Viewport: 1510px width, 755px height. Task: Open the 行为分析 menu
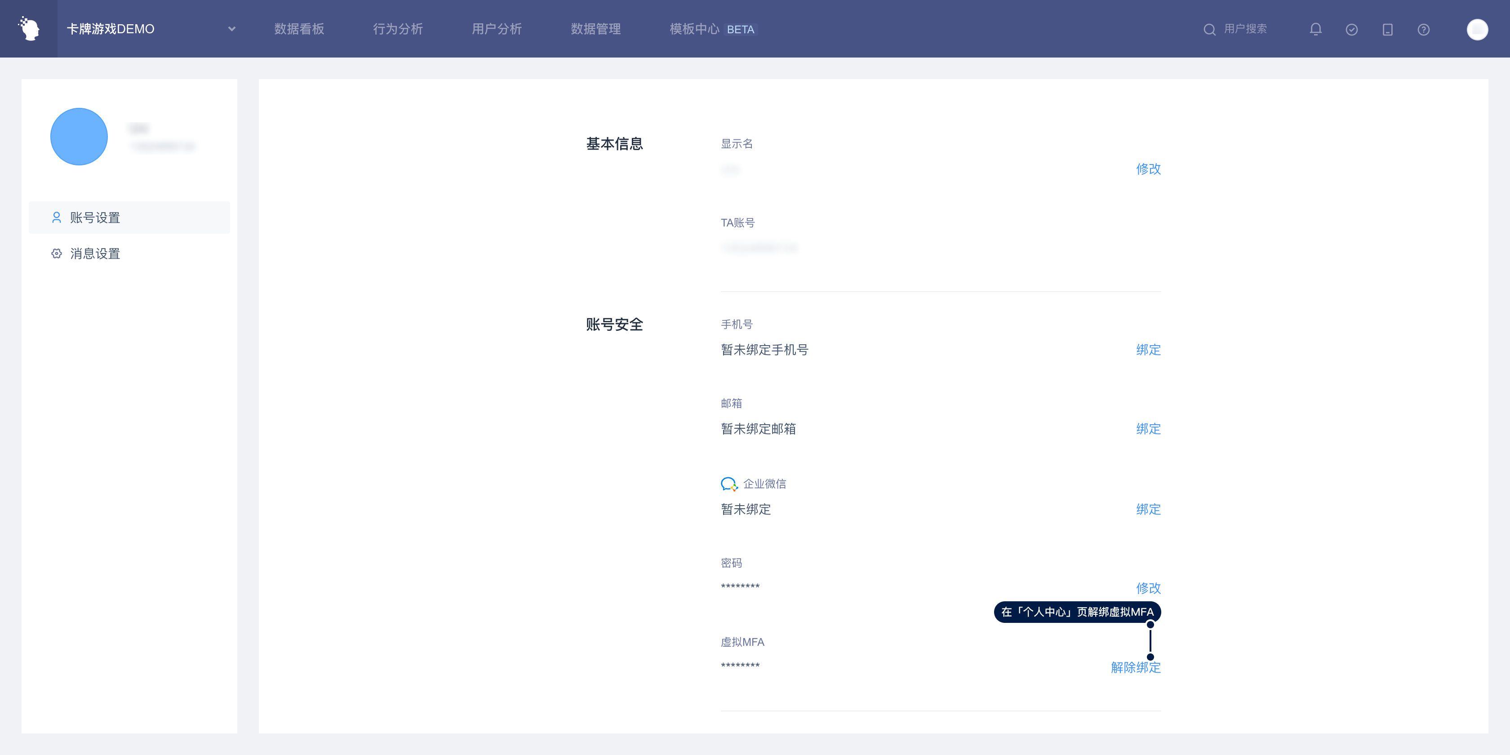pos(397,29)
